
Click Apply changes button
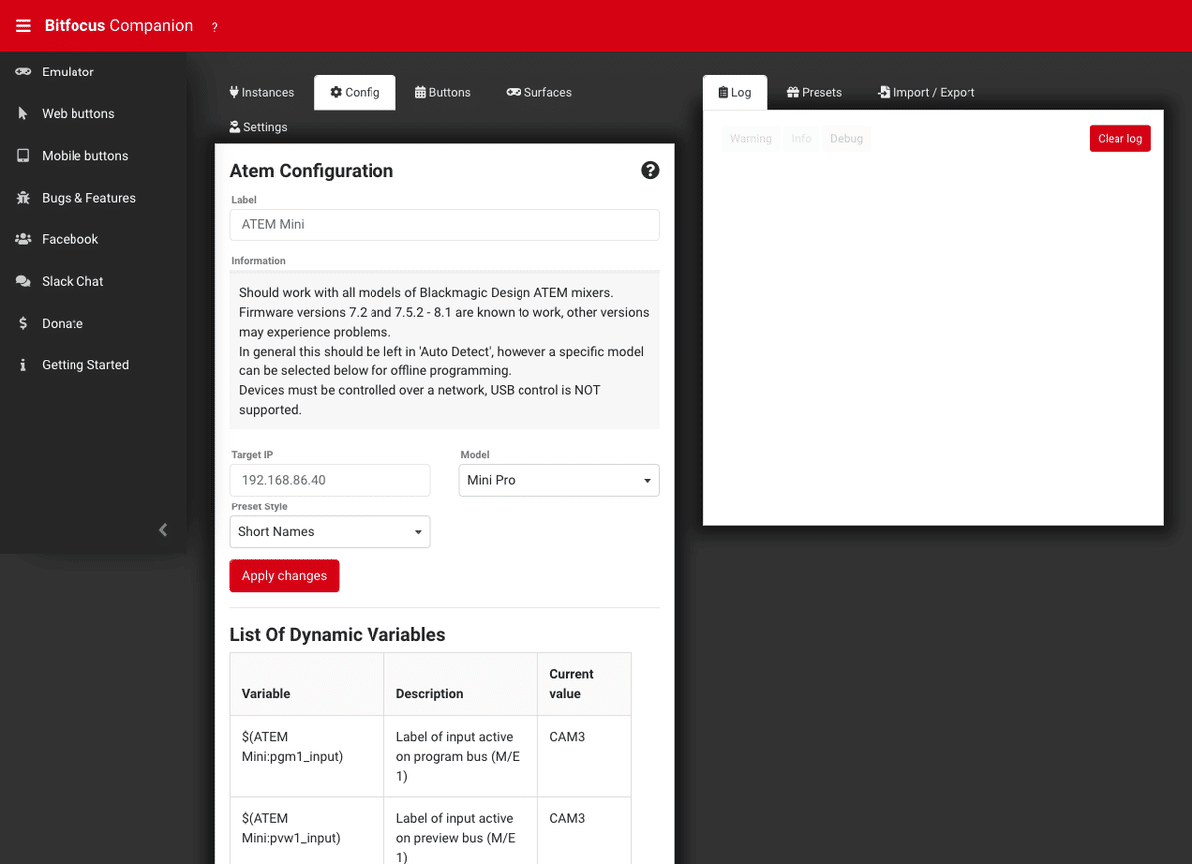pyautogui.click(x=284, y=576)
